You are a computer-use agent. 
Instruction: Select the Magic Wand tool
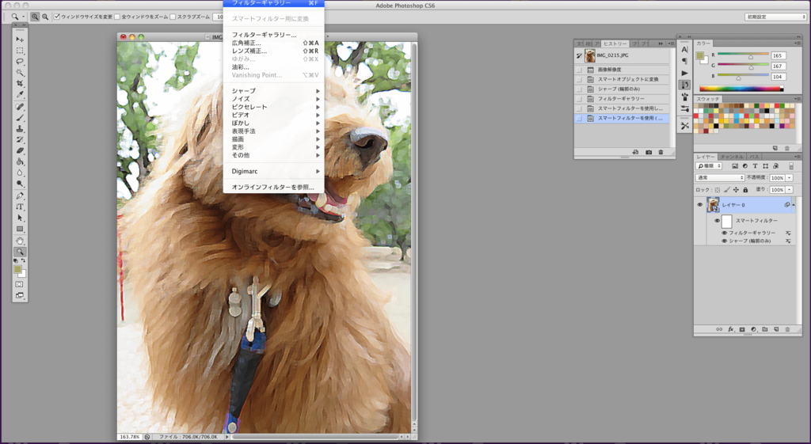click(x=20, y=72)
